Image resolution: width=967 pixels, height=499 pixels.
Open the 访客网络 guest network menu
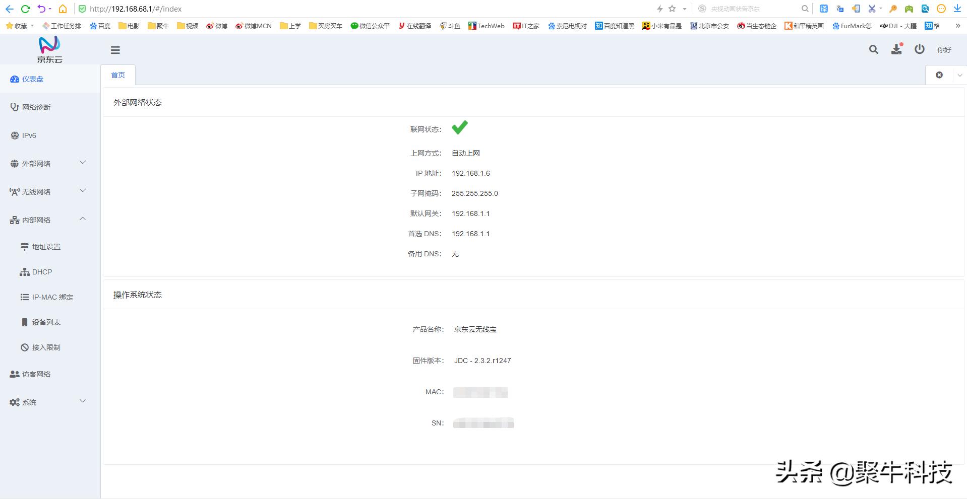50,374
